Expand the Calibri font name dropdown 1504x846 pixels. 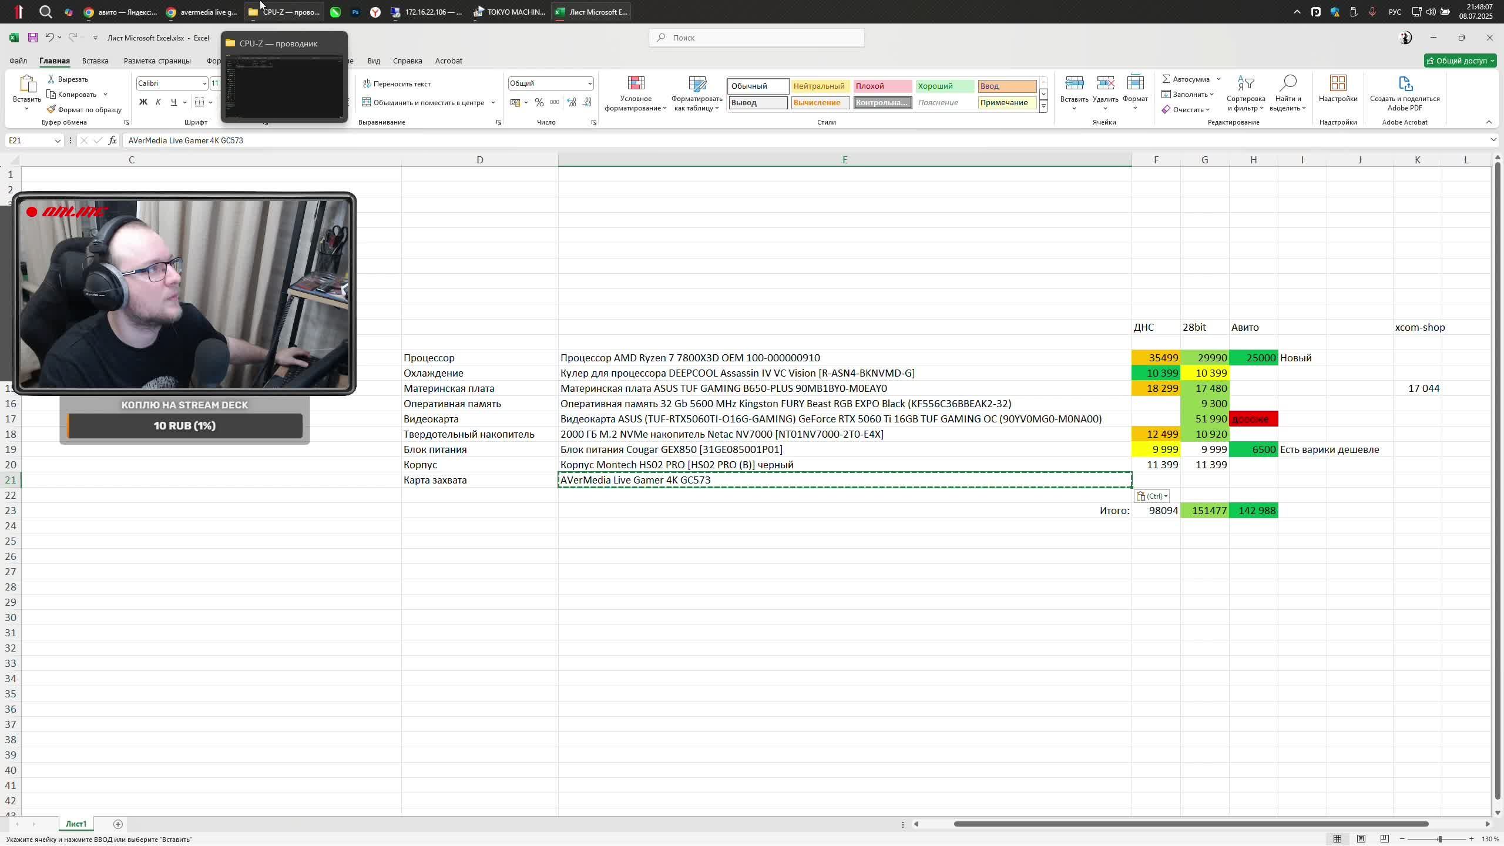(204, 83)
